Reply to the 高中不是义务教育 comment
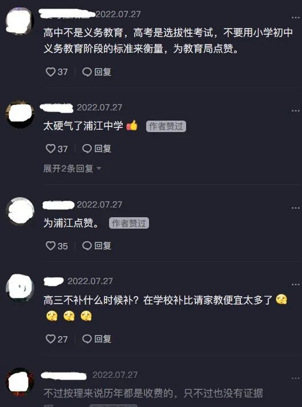This screenshot has height=407, width=302. click(96, 72)
